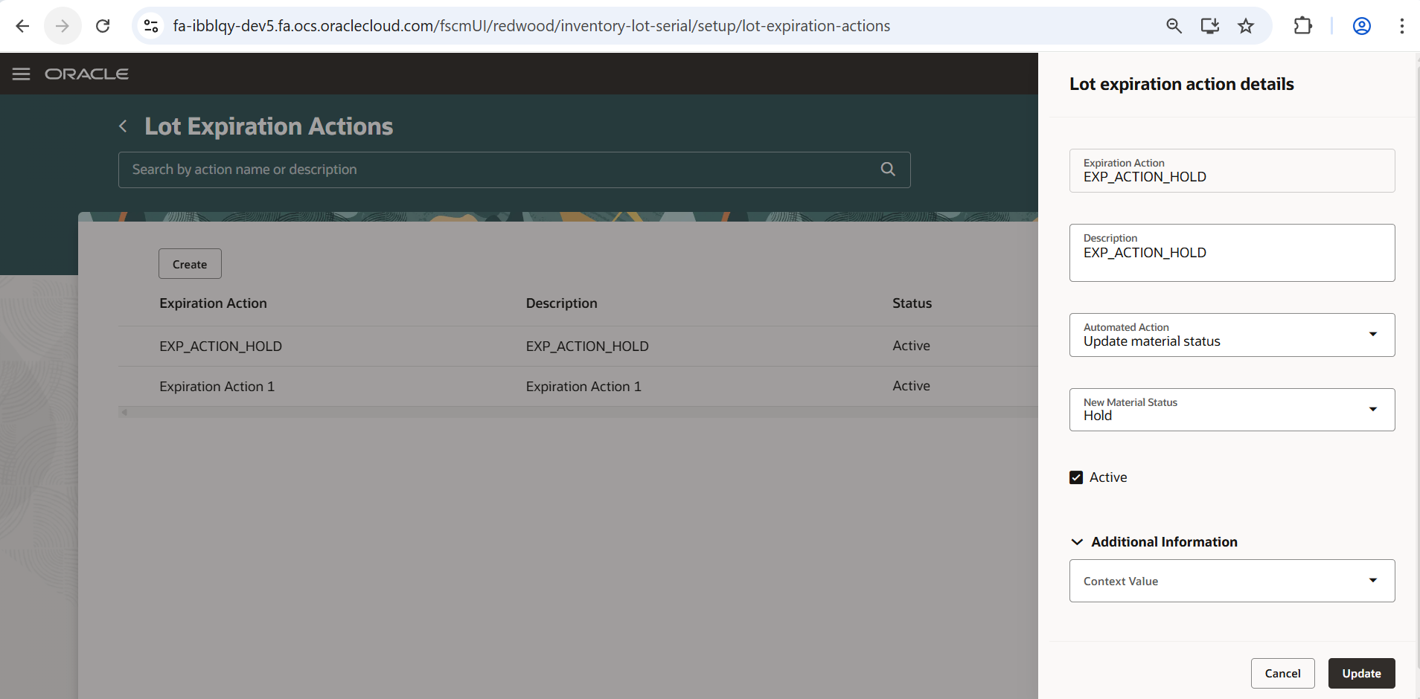Reload the page with browser refresh icon

[x=103, y=26]
